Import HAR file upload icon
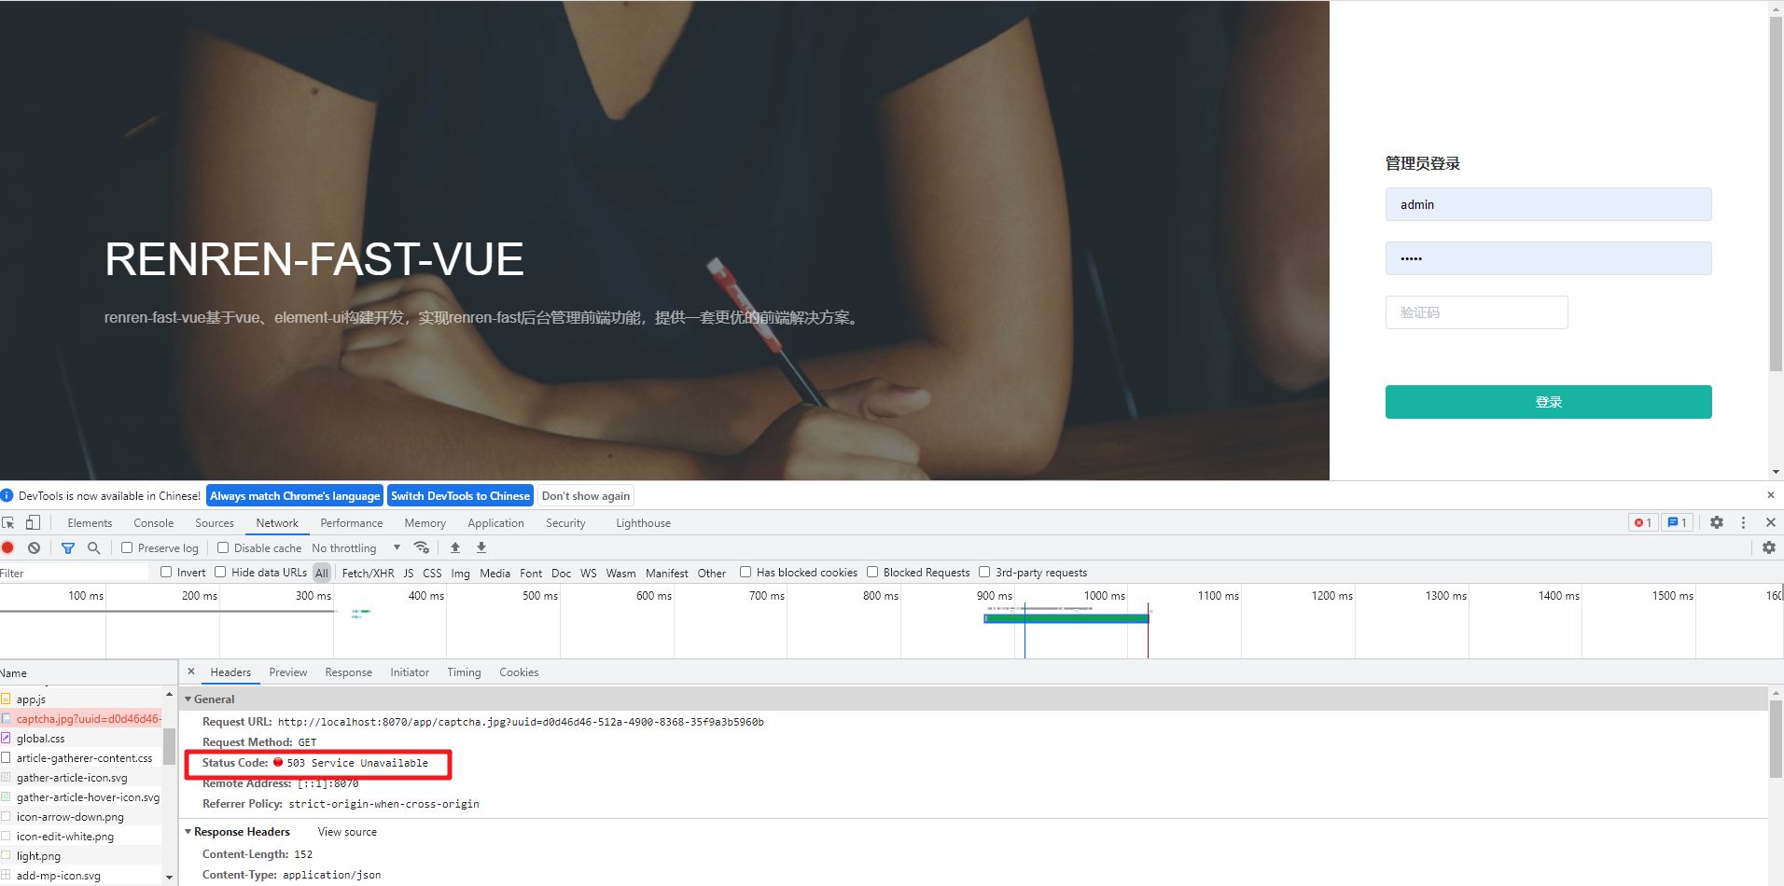1784x886 pixels. 455,548
